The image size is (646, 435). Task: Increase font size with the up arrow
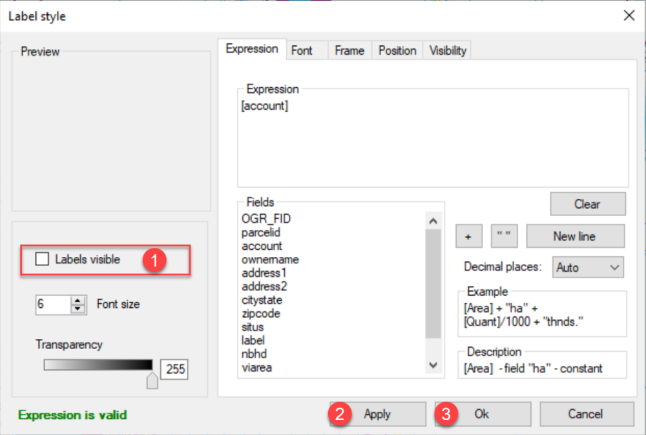(x=78, y=301)
